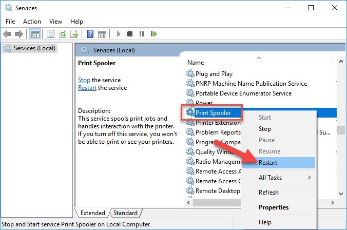Open Properties via the toolbar sheet icon
This screenshot has height=230, width=347.
tap(50, 34)
